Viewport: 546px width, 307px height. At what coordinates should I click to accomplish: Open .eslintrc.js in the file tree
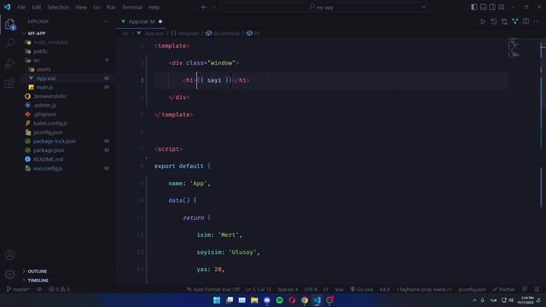click(45, 105)
